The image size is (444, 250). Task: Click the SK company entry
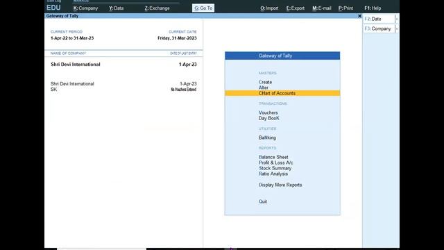[53, 90]
